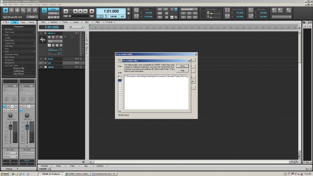This screenshot has width=313, height=176.
Task: Close the Unreadable Files dialog
Action: point(182,66)
